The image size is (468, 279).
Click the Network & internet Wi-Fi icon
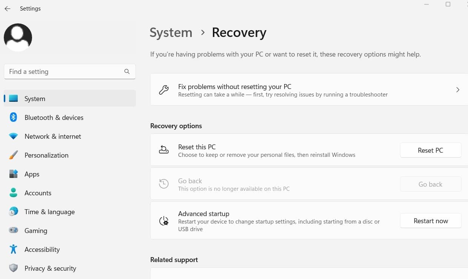pyautogui.click(x=14, y=136)
